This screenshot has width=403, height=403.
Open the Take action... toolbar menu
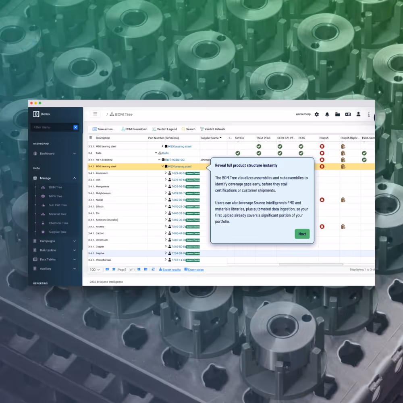(104, 129)
